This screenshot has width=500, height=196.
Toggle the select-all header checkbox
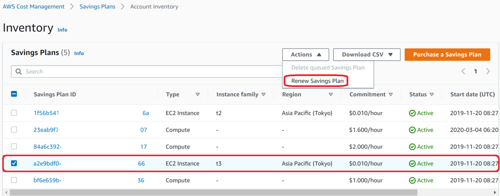[14, 94]
